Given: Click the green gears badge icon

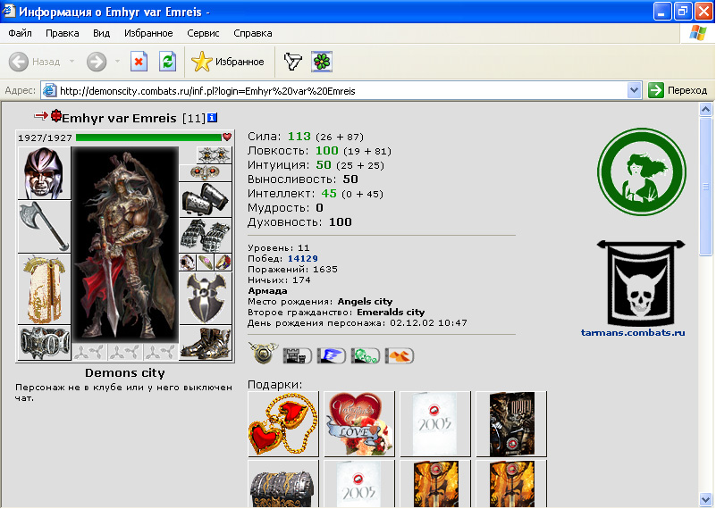Looking at the screenshot, I should (x=366, y=355).
